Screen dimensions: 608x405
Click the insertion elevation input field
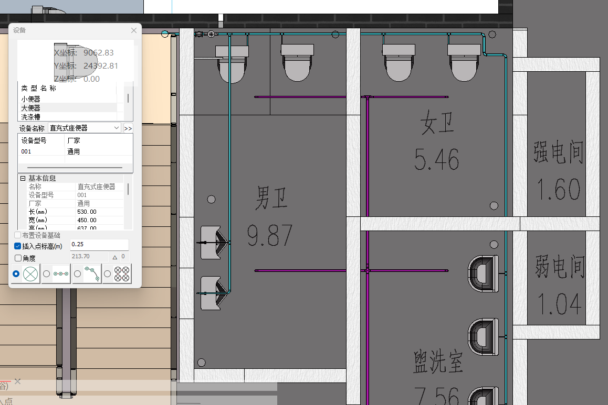[99, 245]
